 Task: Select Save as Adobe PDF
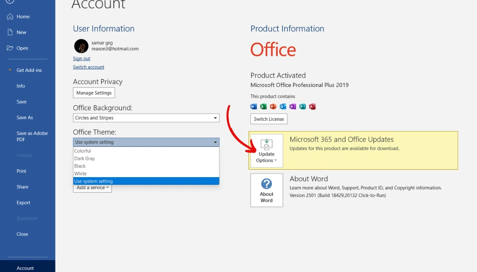[32, 136]
